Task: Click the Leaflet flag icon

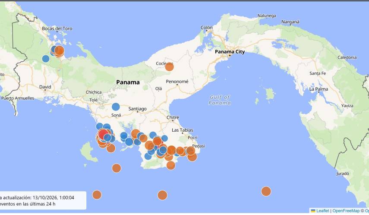Action: coord(313,211)
